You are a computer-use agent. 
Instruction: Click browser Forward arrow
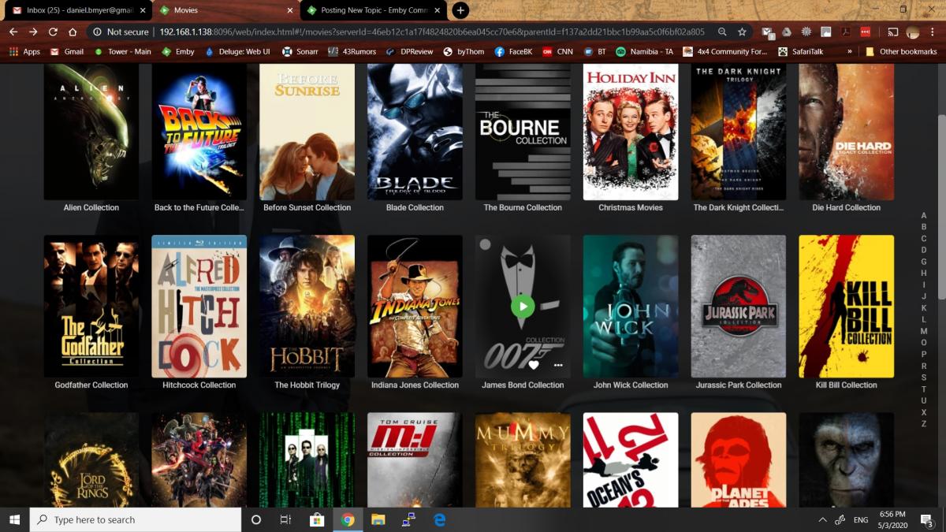coord(33,32)
